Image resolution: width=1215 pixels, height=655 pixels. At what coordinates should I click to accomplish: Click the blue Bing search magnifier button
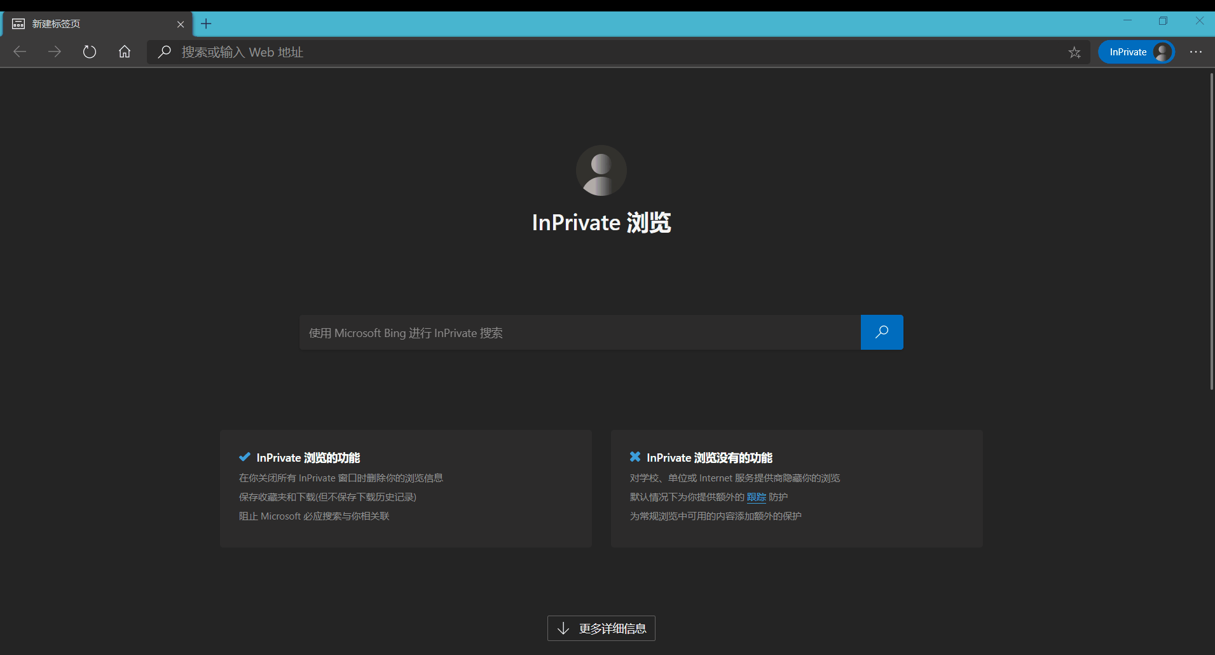(x=881, y=332)
